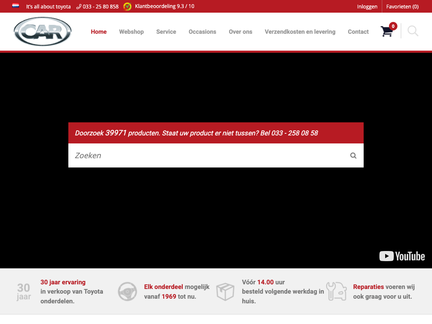This screenshot has height=324, width=432.
Task: Select Over ons in navigation
Action: coord(240,32)
